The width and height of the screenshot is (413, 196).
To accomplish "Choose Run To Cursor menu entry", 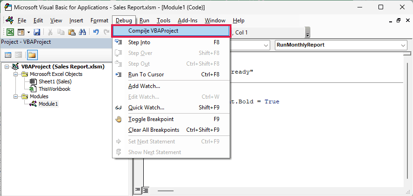I will (x=171, y=74).
